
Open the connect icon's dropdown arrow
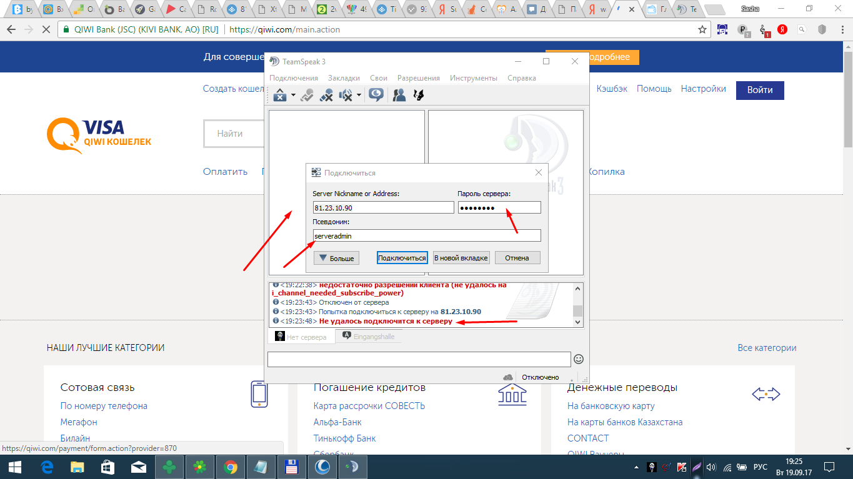pyautogui.click(x=293, y=96)
